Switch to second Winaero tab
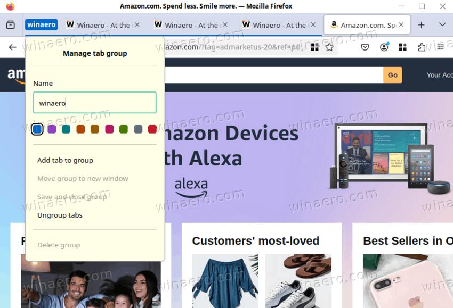This screenshot has width=453, height=308. (191, 25)
